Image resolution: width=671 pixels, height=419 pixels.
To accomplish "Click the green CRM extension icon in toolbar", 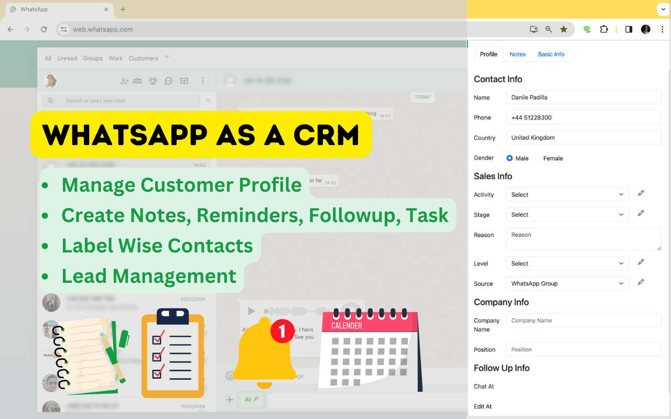I will pyautogui.click(x=587, y=29).
